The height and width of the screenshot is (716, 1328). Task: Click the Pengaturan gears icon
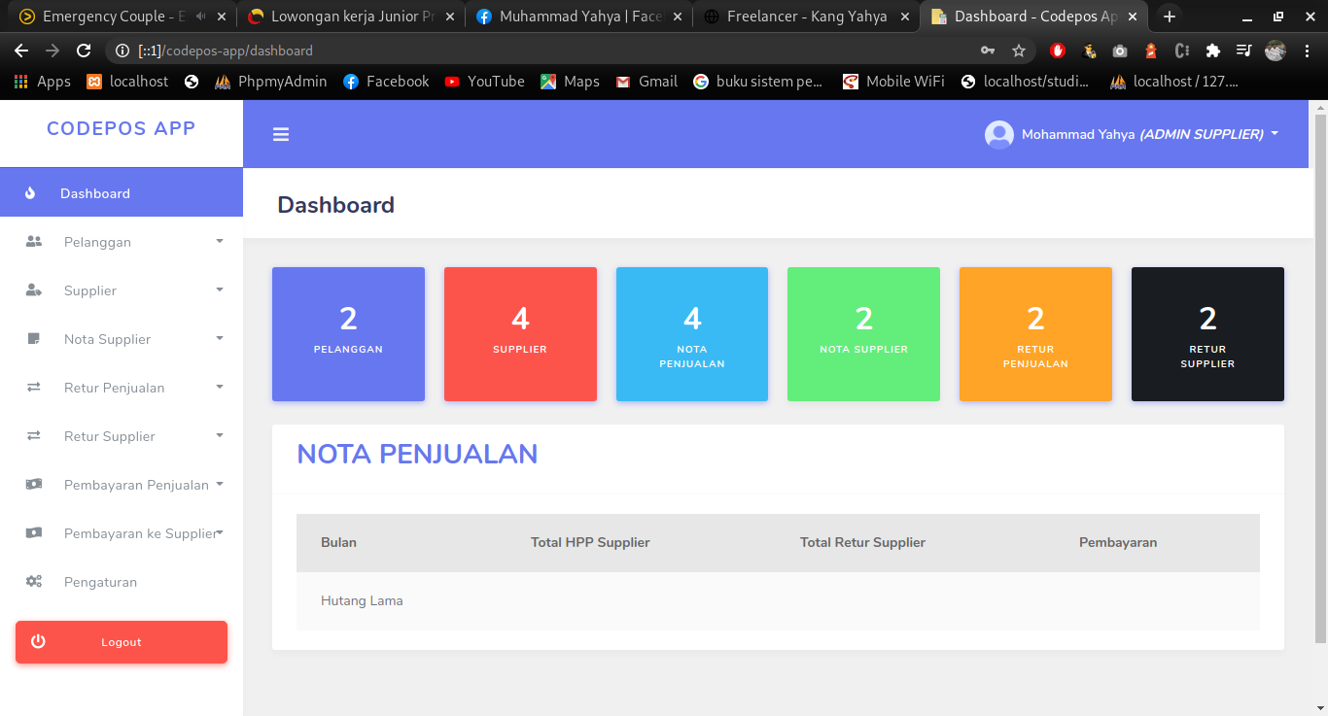click(34, 582)
